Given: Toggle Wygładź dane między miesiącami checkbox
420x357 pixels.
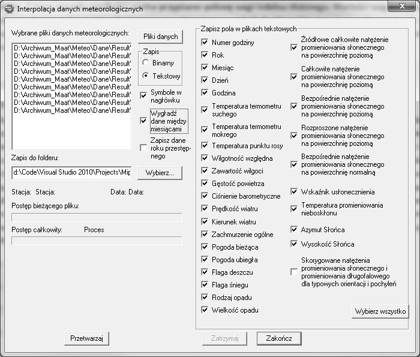Looking at the screenshot, I should point(143,121).
